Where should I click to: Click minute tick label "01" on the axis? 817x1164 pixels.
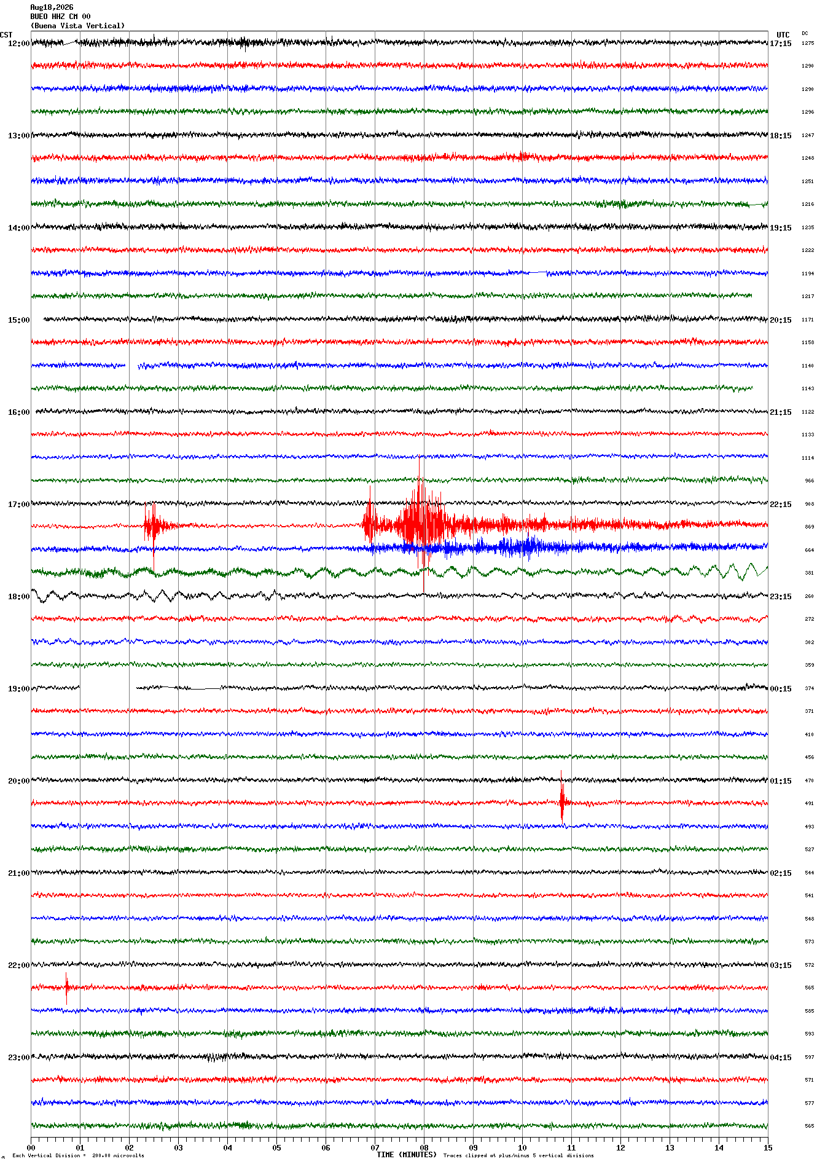[80, 1147]
